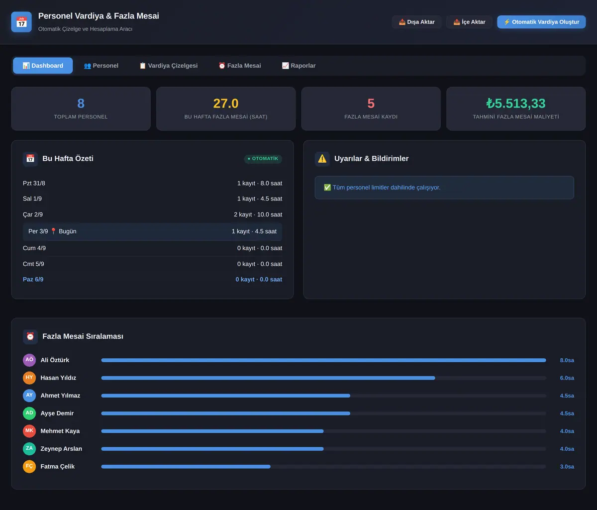This screenshot has width=597, height=510.
Task: Click Ali Öztürk's overtime progress bar
Action: 324,360
